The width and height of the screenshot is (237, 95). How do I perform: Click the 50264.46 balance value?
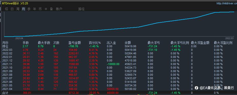point(130,53)
